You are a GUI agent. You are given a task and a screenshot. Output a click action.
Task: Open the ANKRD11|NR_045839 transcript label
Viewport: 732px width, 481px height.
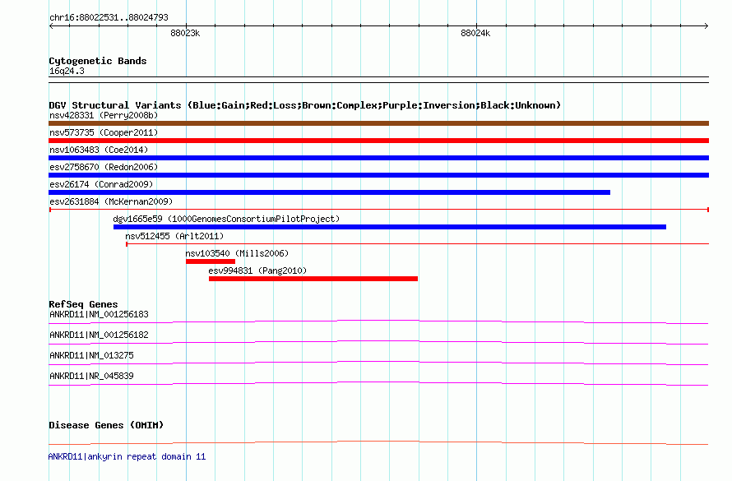click(x=91, y=376)
